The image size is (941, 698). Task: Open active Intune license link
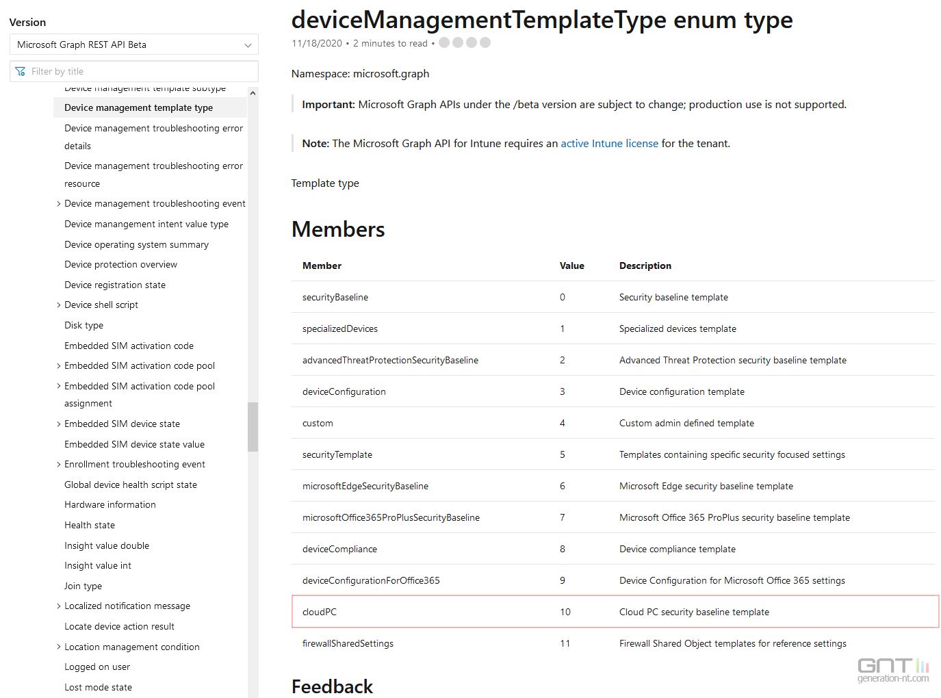coord(609,143)
